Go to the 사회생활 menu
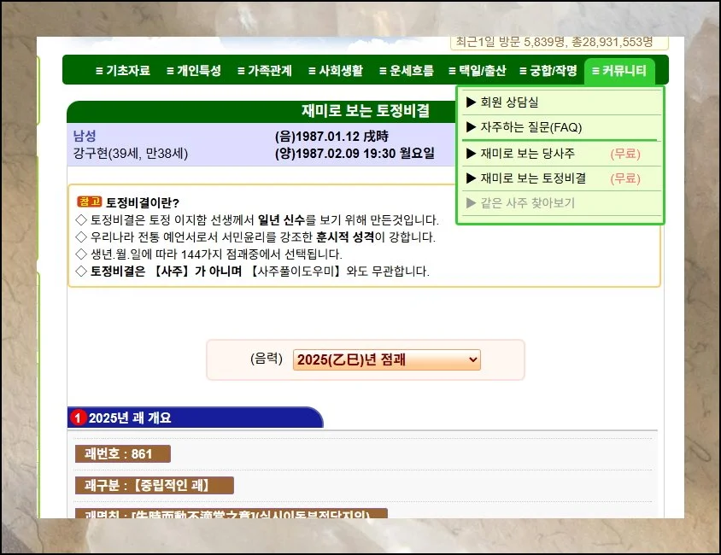The height and width of the screenshot is (555, 721). (335, 71)
